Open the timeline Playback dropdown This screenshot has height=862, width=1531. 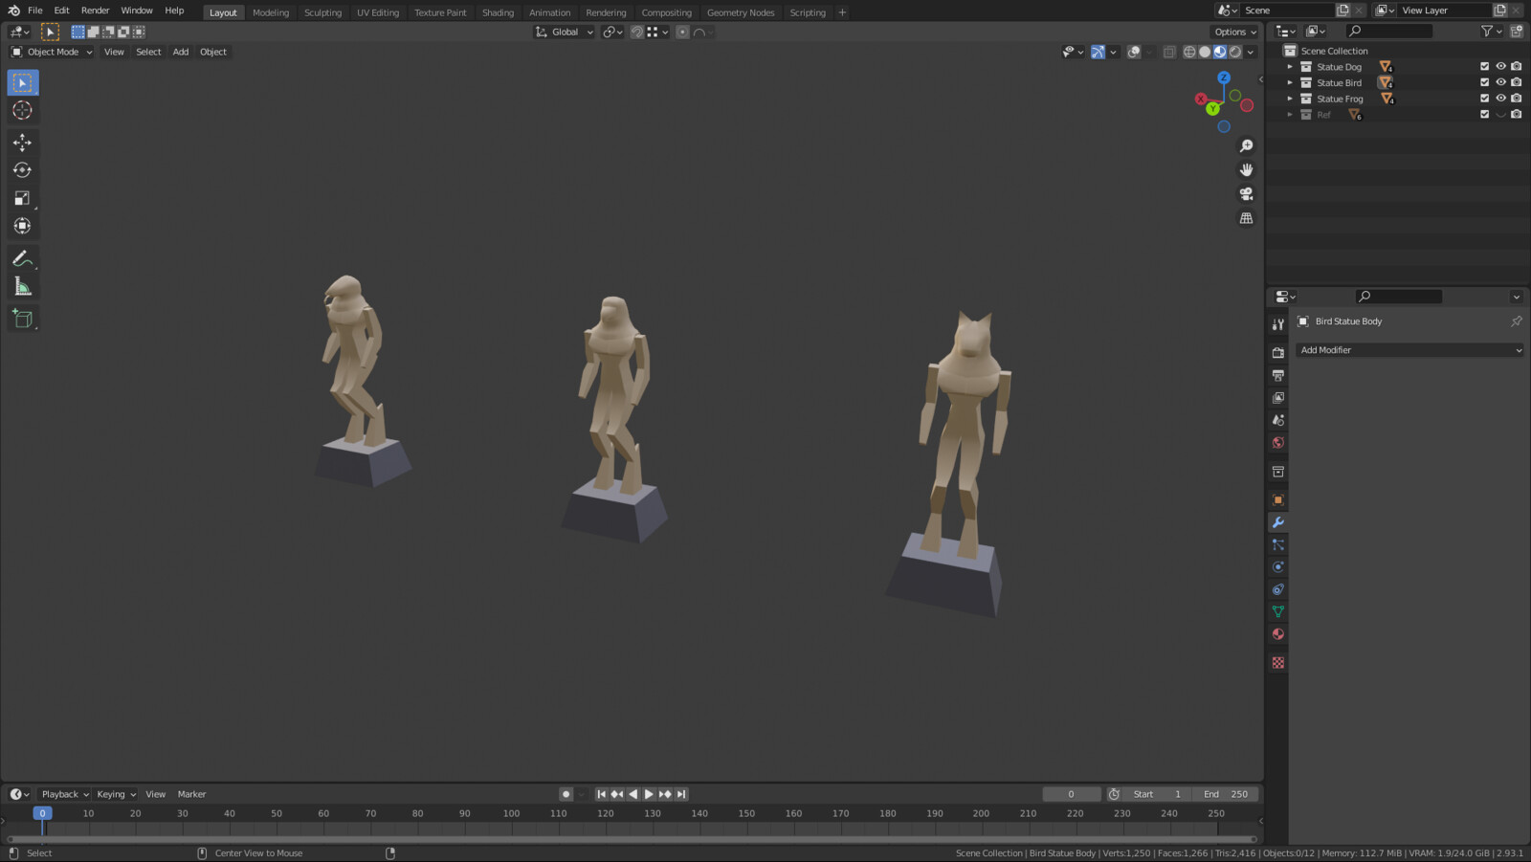pos(64,794)
